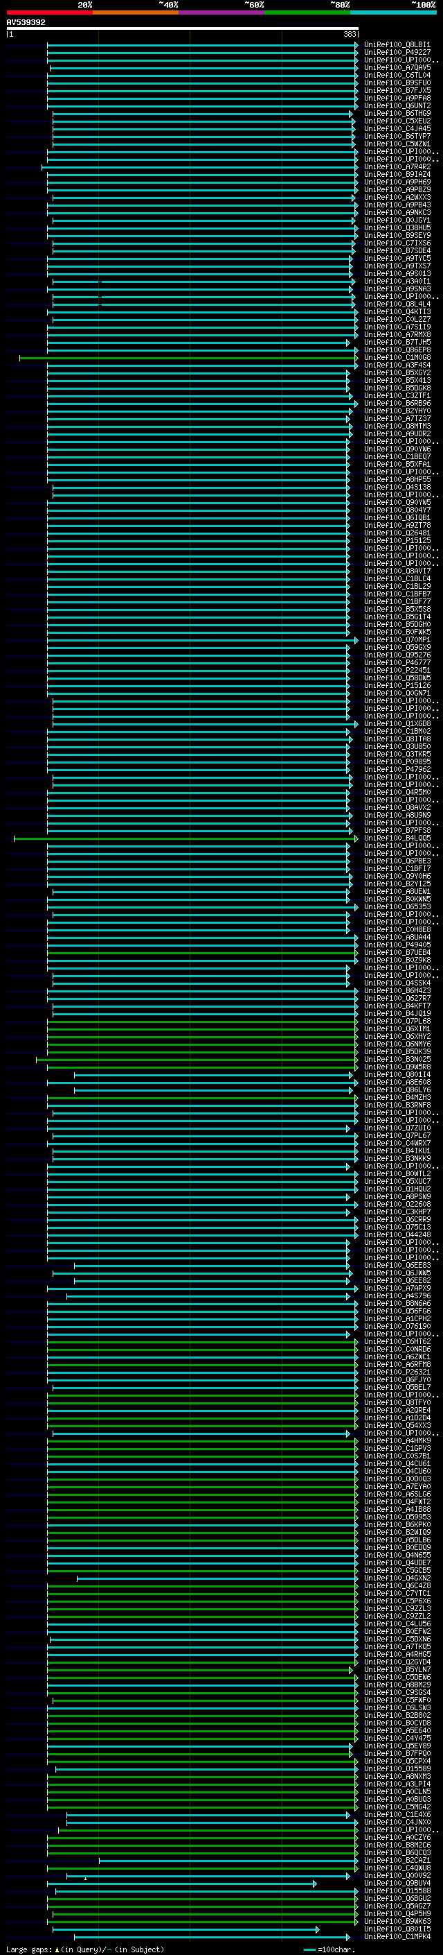The image size is (443, 1955).
Task: Select the UniRef100_B6TH69 label
Action: click(x=397, y=114)
